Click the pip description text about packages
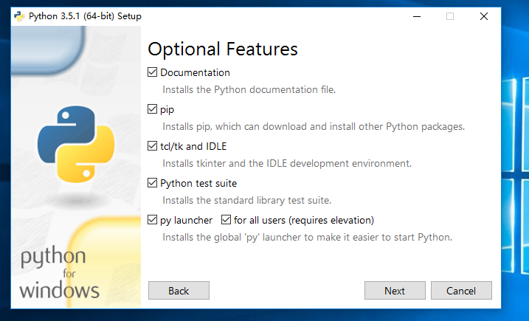The image size is (529, 321). tap(314, 127)
